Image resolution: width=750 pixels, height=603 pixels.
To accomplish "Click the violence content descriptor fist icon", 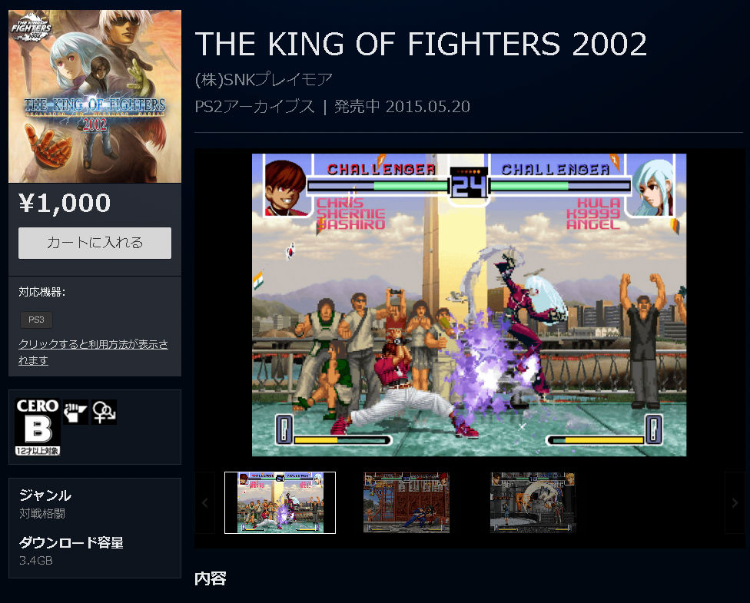I will 75,412.
